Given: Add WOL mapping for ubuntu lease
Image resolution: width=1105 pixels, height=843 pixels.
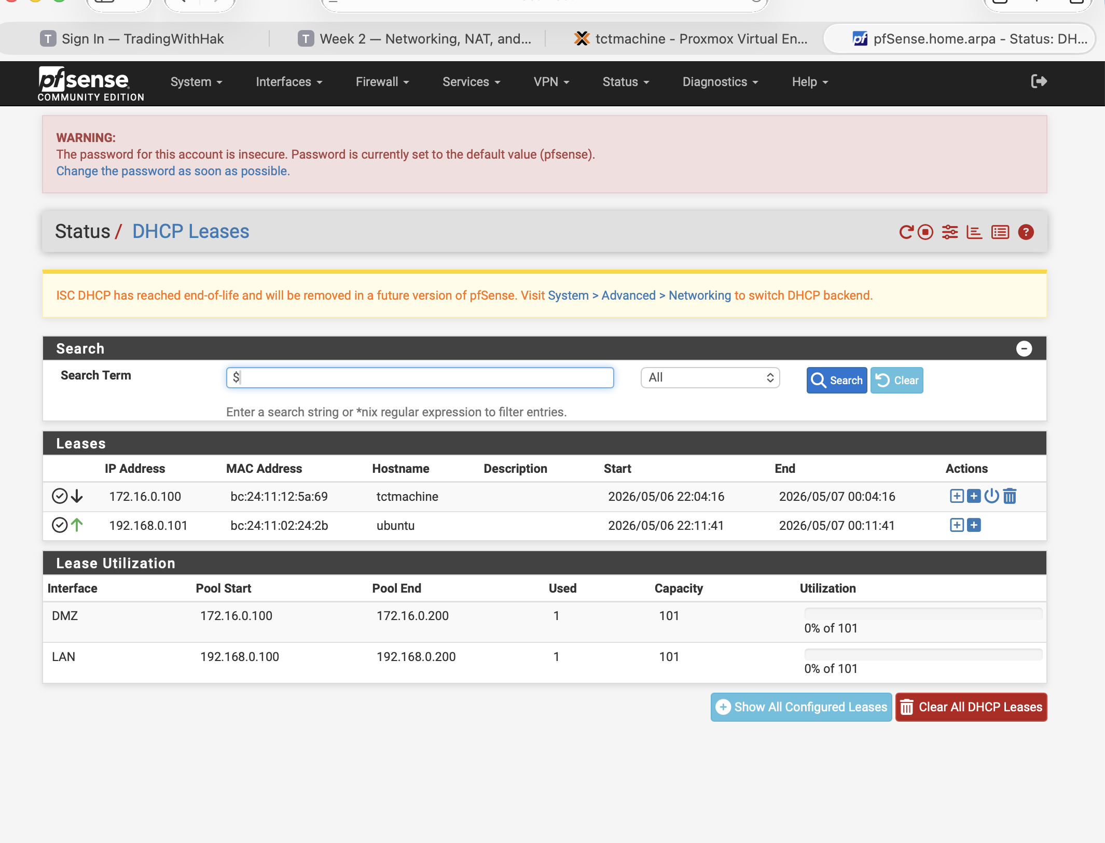Looking at the screenshot, I should pyautogui.click(x=974, y=525).
